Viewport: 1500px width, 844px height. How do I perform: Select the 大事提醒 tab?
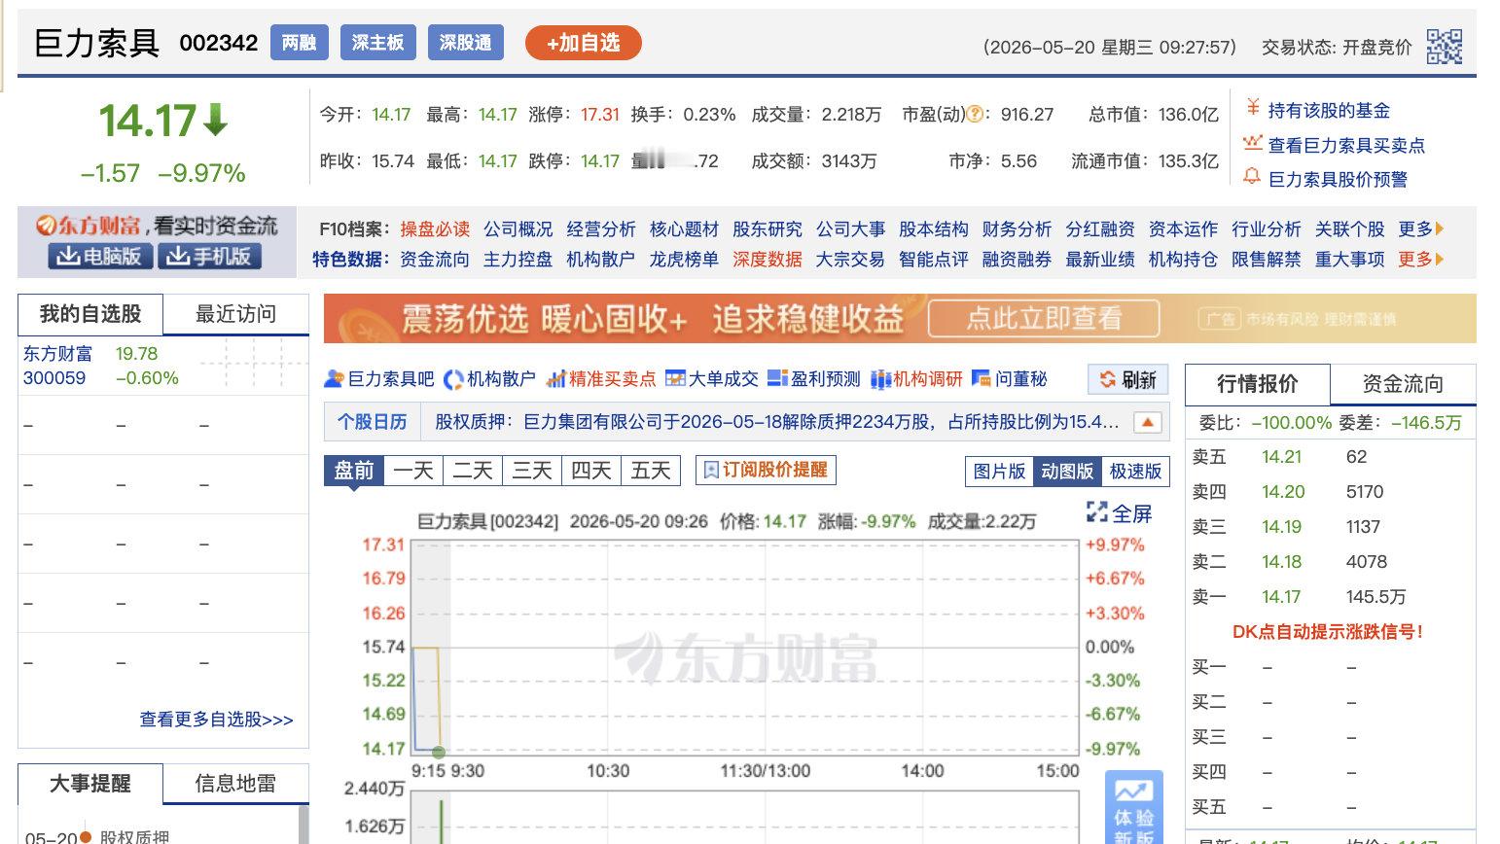[x=90, y=784]
